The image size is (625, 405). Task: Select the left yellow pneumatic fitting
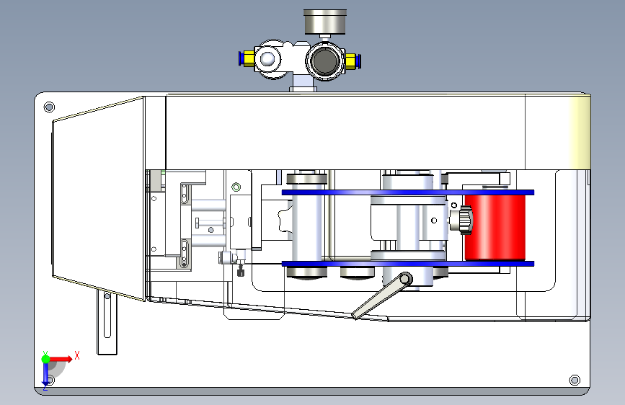click(248, 58)
